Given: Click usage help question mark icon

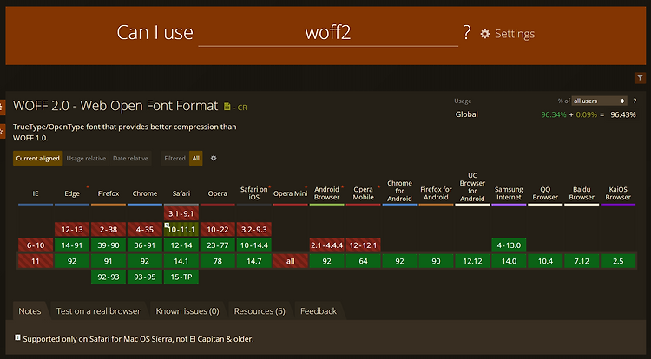Looking at the screenshot, I should 635,101.
